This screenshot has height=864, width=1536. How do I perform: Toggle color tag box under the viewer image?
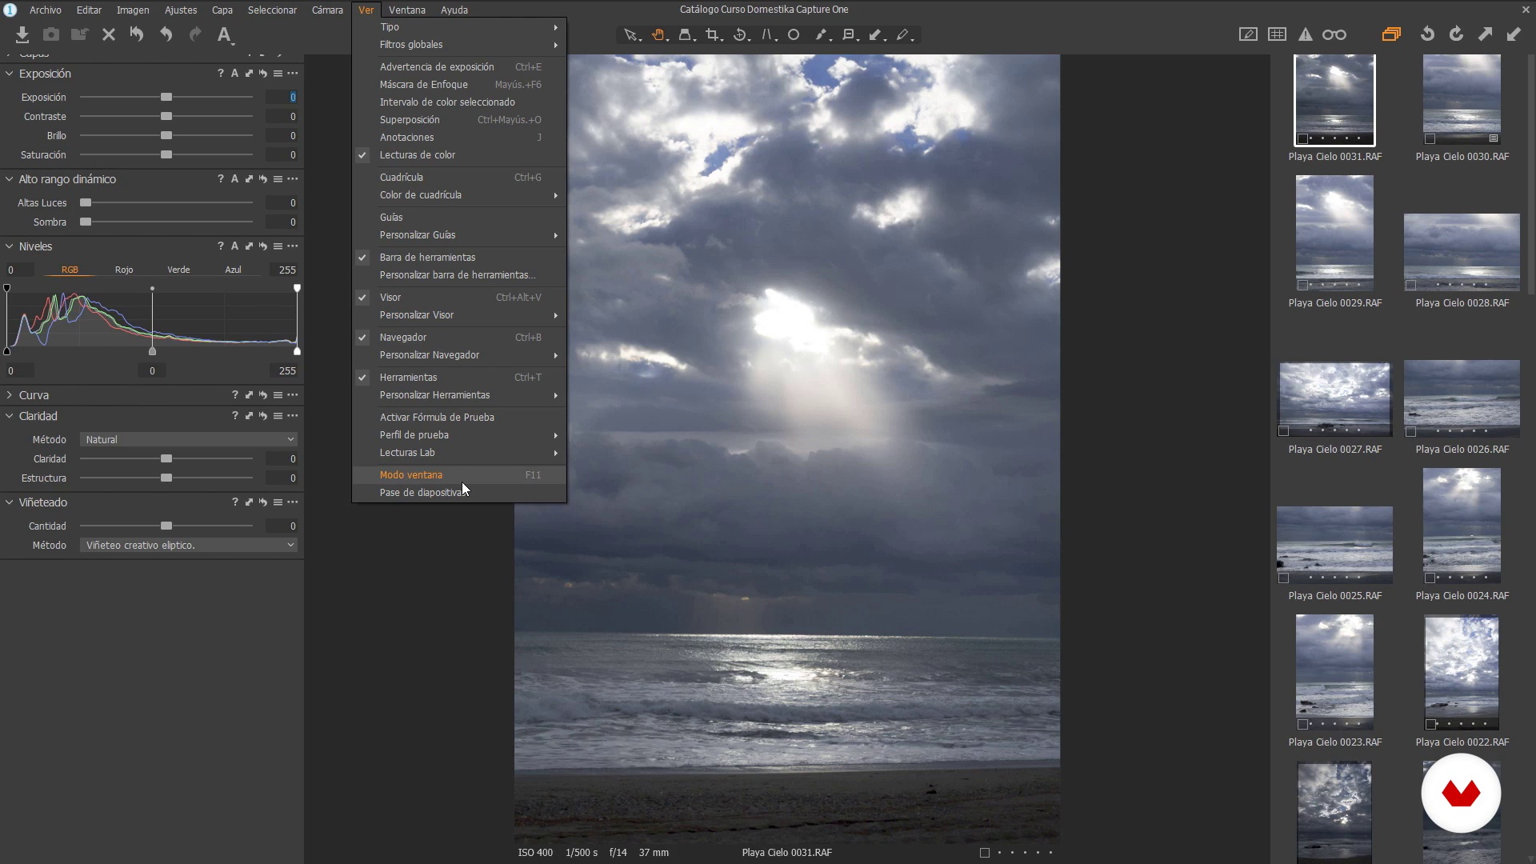point(985,853)
